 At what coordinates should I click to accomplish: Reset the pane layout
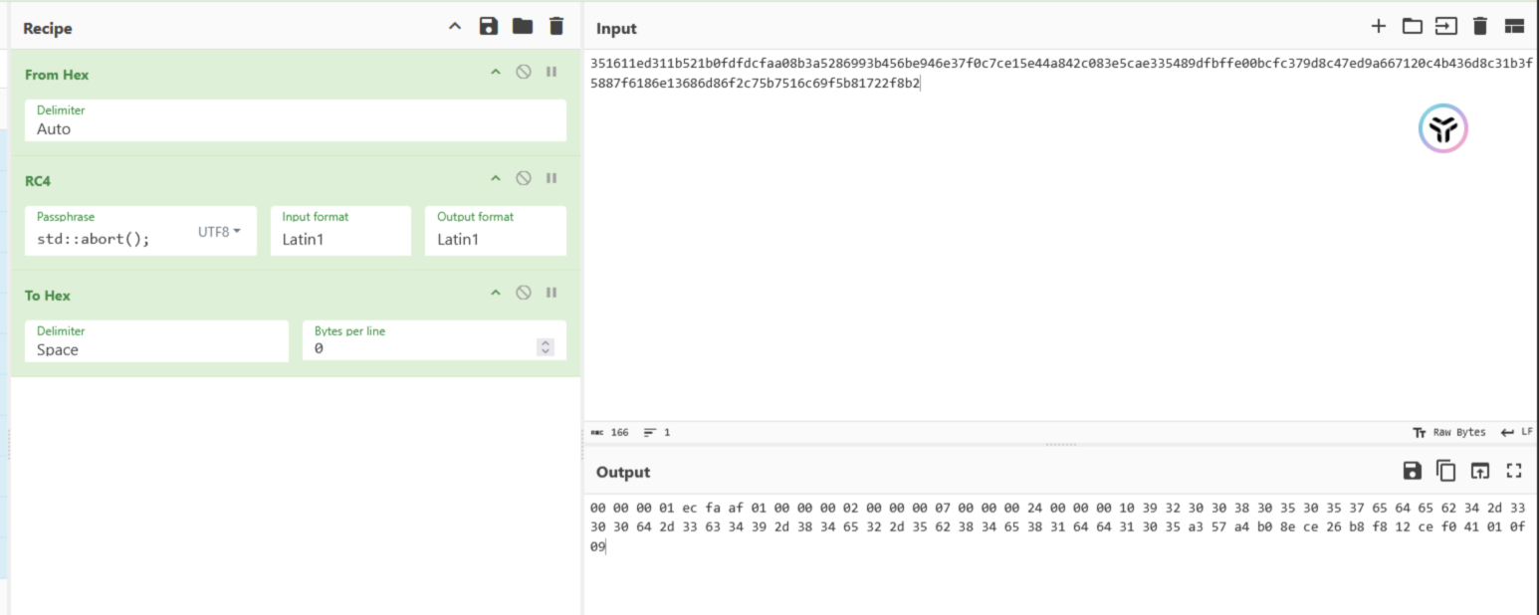(x=1514, y=27)
